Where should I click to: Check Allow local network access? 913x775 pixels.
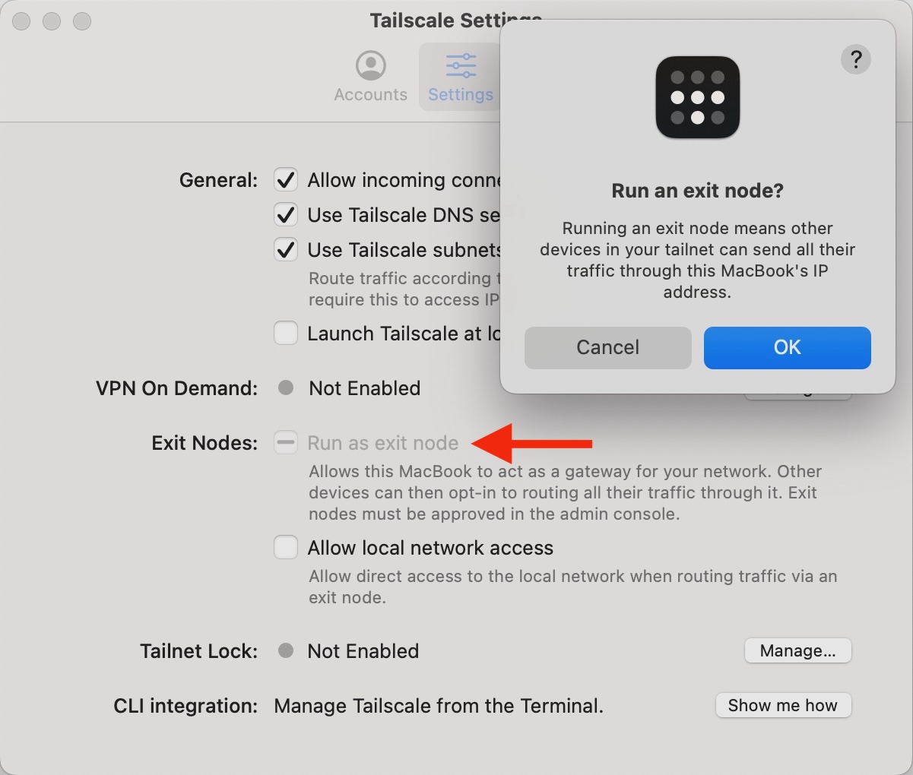[x=286, y=548]
